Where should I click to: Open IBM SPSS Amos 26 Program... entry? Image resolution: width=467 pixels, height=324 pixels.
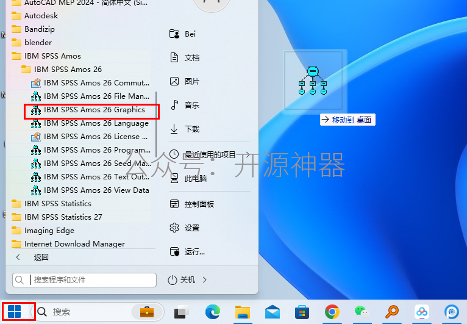pyautogui.click(x=90, y=150)
